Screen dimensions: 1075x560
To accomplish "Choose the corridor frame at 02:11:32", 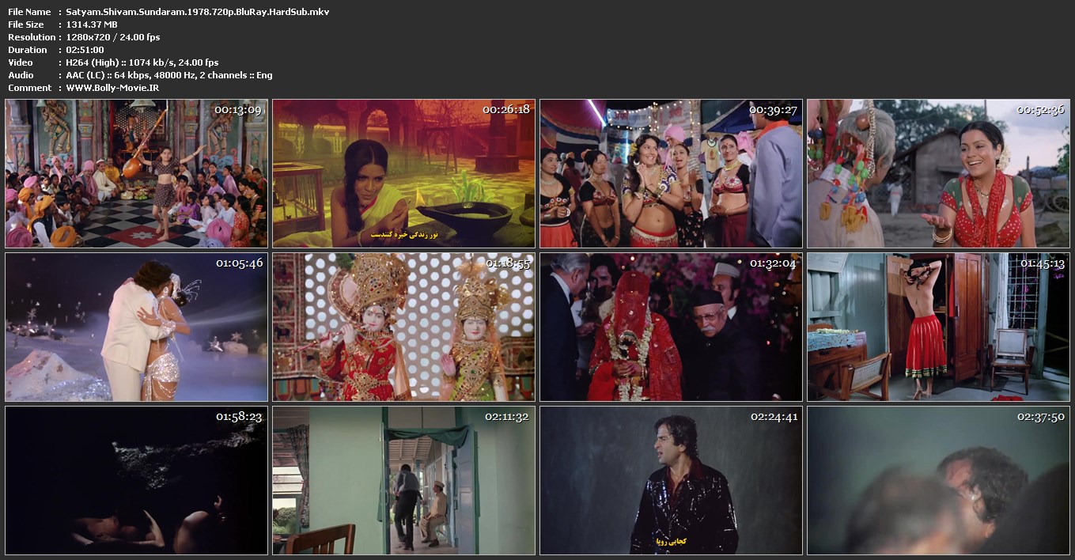I will coord(403,480).
